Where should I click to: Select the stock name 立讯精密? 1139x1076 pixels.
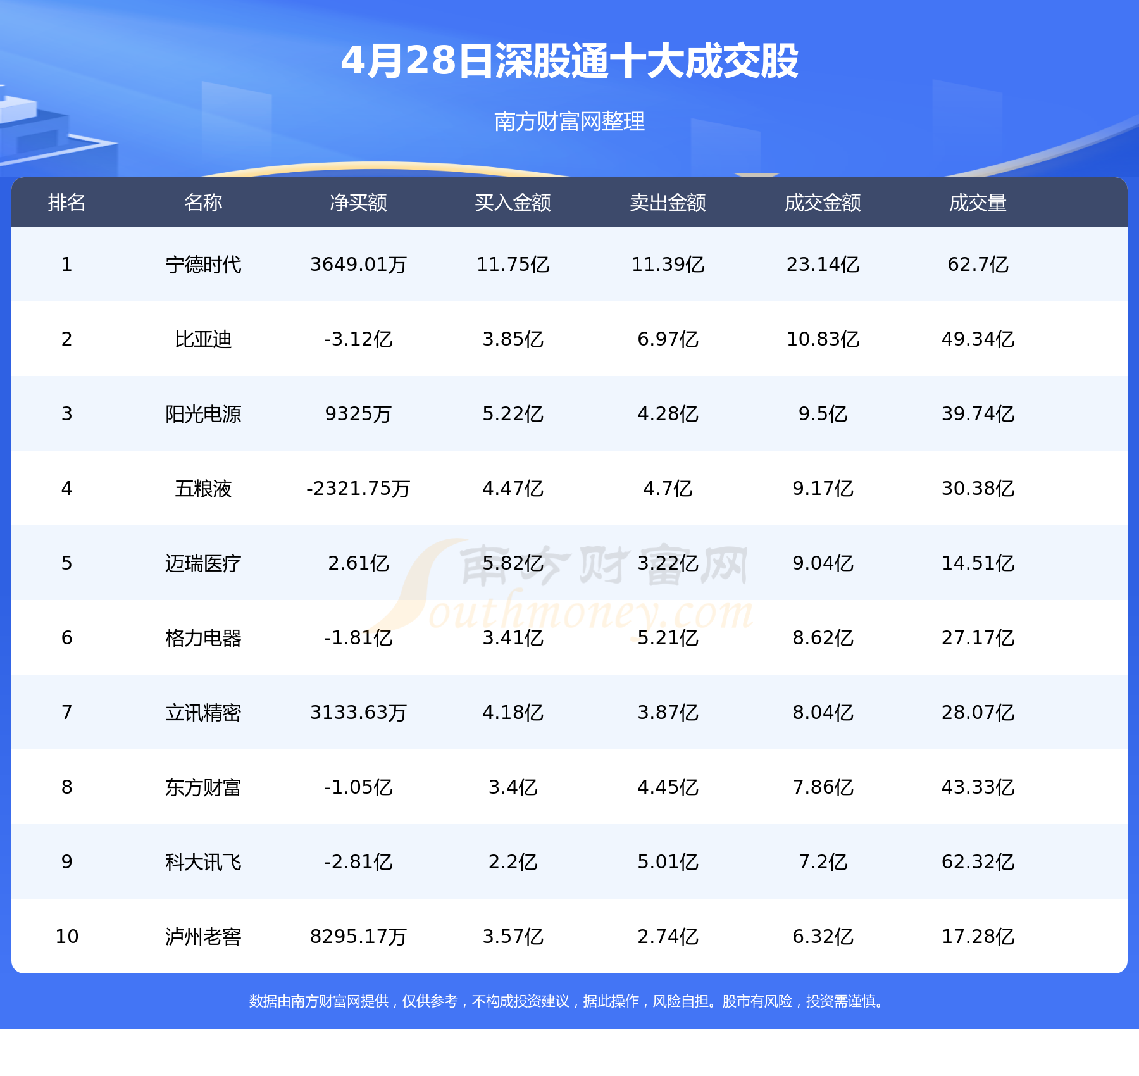[x=203, y=713]
